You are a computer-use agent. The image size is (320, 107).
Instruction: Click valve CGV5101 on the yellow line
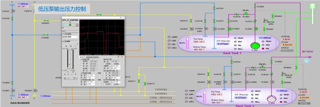(191, 21)
